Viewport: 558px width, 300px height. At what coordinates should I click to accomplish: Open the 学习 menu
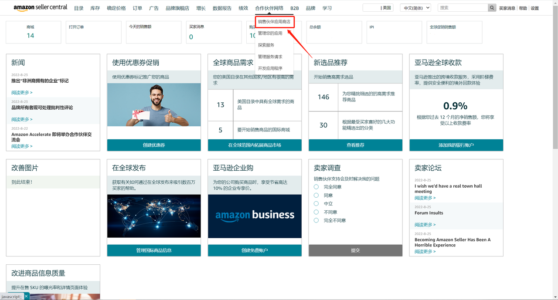[x=327, y=8]
